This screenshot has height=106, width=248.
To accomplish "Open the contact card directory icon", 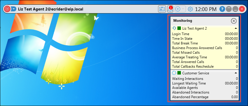I will 162,9.
